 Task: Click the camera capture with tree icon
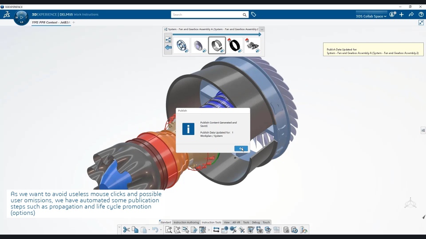260,230
